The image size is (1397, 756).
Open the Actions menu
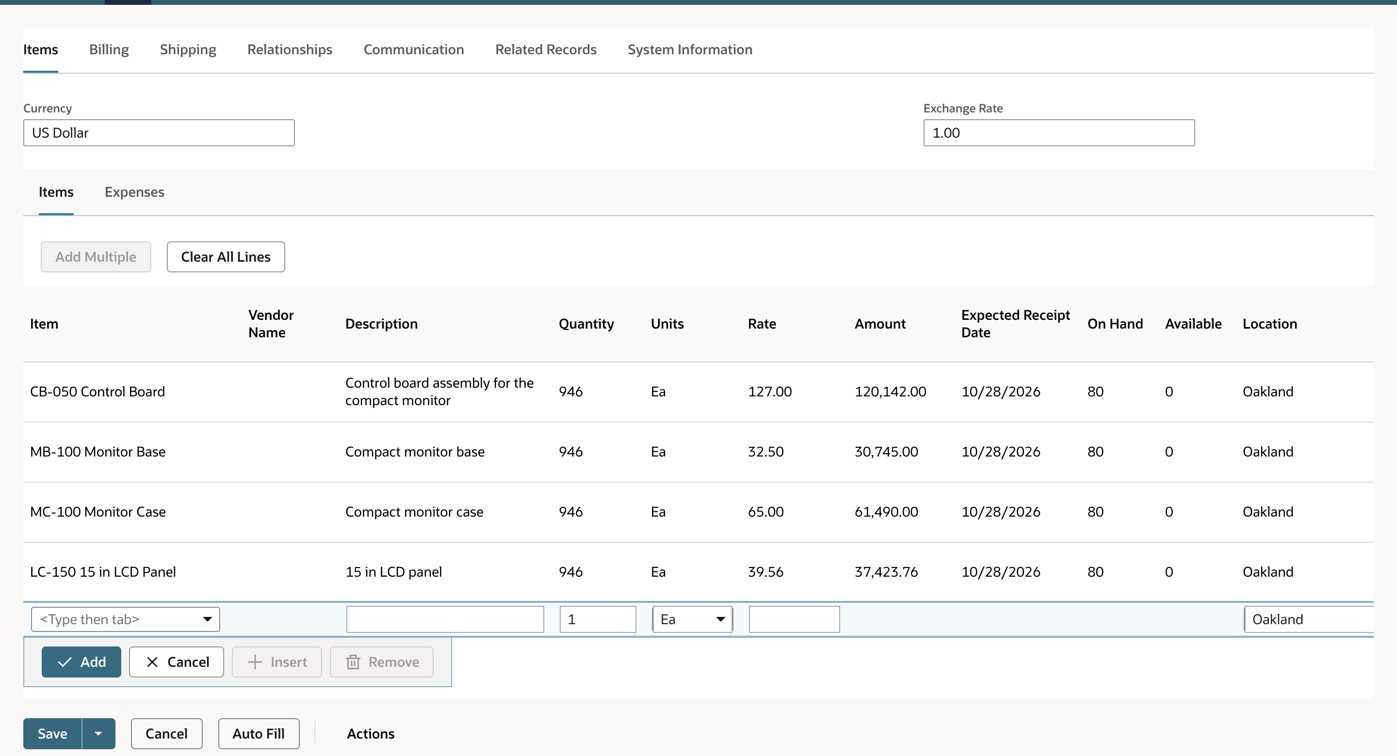point(371,734)
